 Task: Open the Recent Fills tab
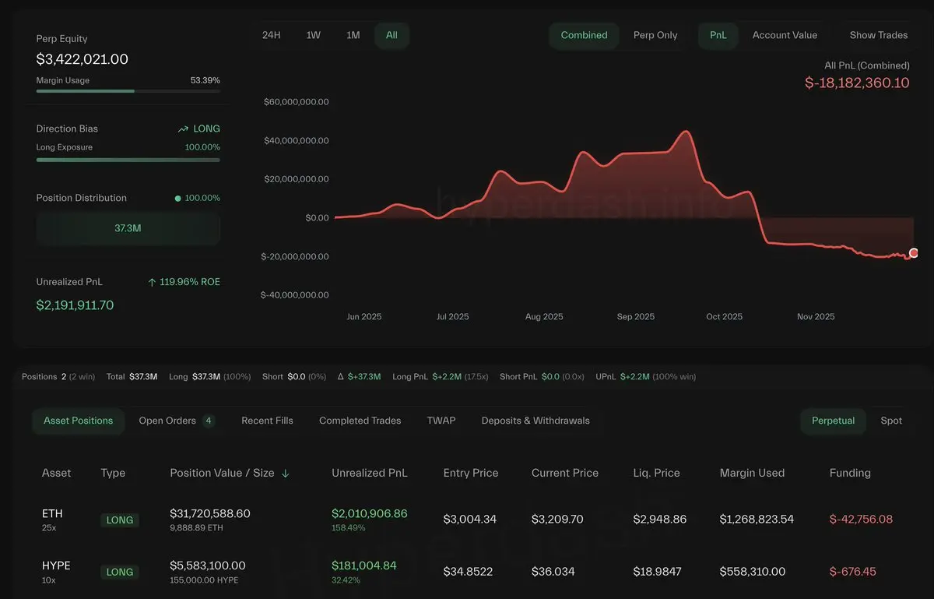point(267,421)
